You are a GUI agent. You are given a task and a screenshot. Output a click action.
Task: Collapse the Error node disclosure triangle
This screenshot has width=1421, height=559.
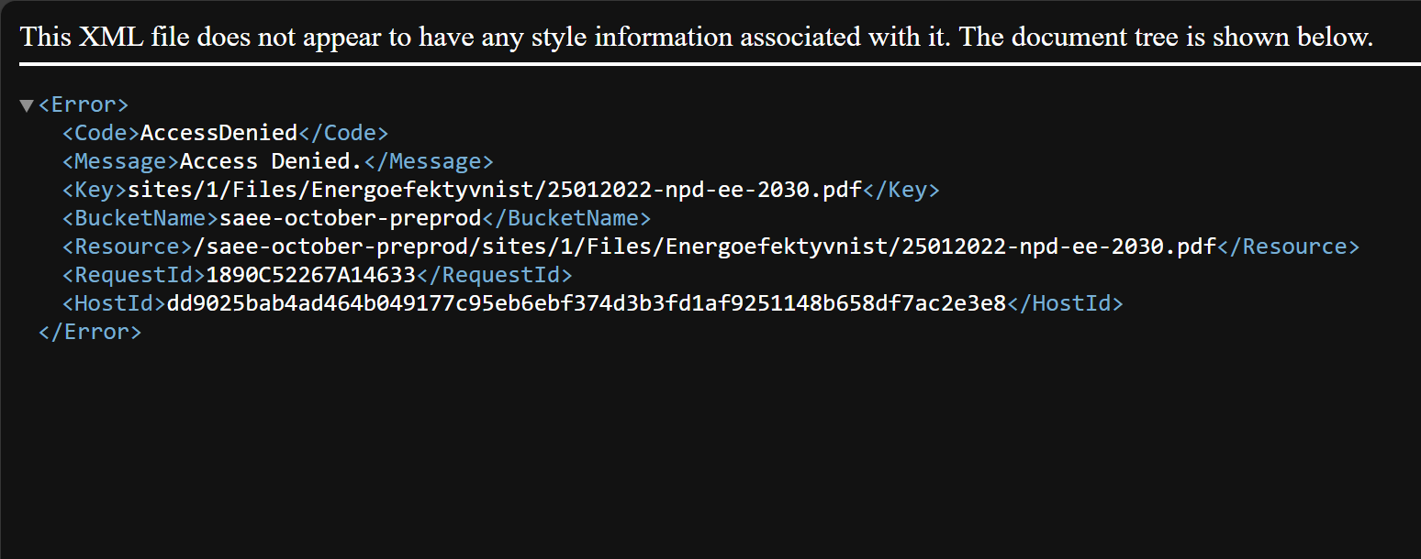[26, 105]
